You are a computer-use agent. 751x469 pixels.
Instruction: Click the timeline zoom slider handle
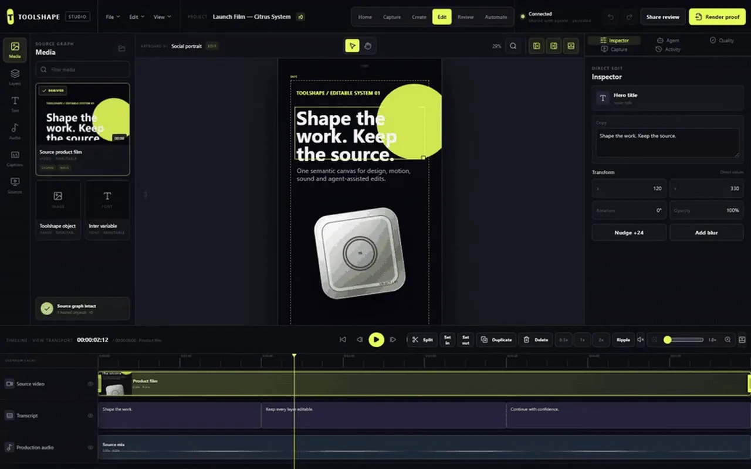(667, 339)
